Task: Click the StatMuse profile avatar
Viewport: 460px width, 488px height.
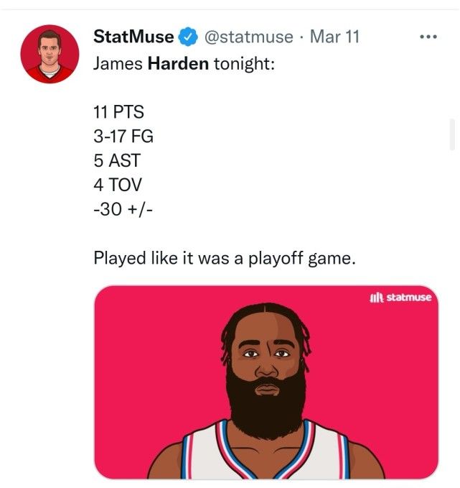Action: [50, 54]
